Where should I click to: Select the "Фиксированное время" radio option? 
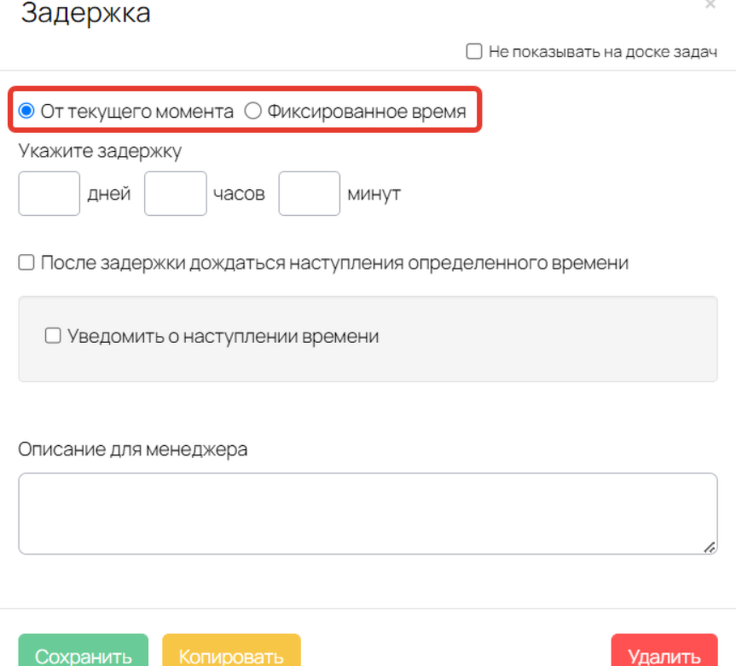(x=253, y=111)
